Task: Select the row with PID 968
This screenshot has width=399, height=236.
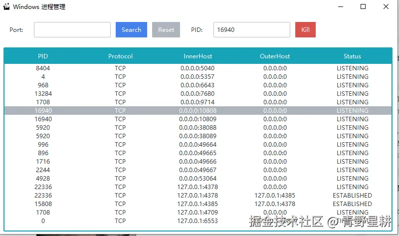Action: point(198,85)
